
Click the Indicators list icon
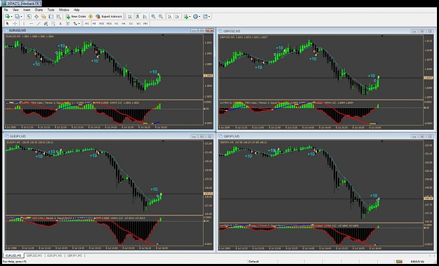186,17
